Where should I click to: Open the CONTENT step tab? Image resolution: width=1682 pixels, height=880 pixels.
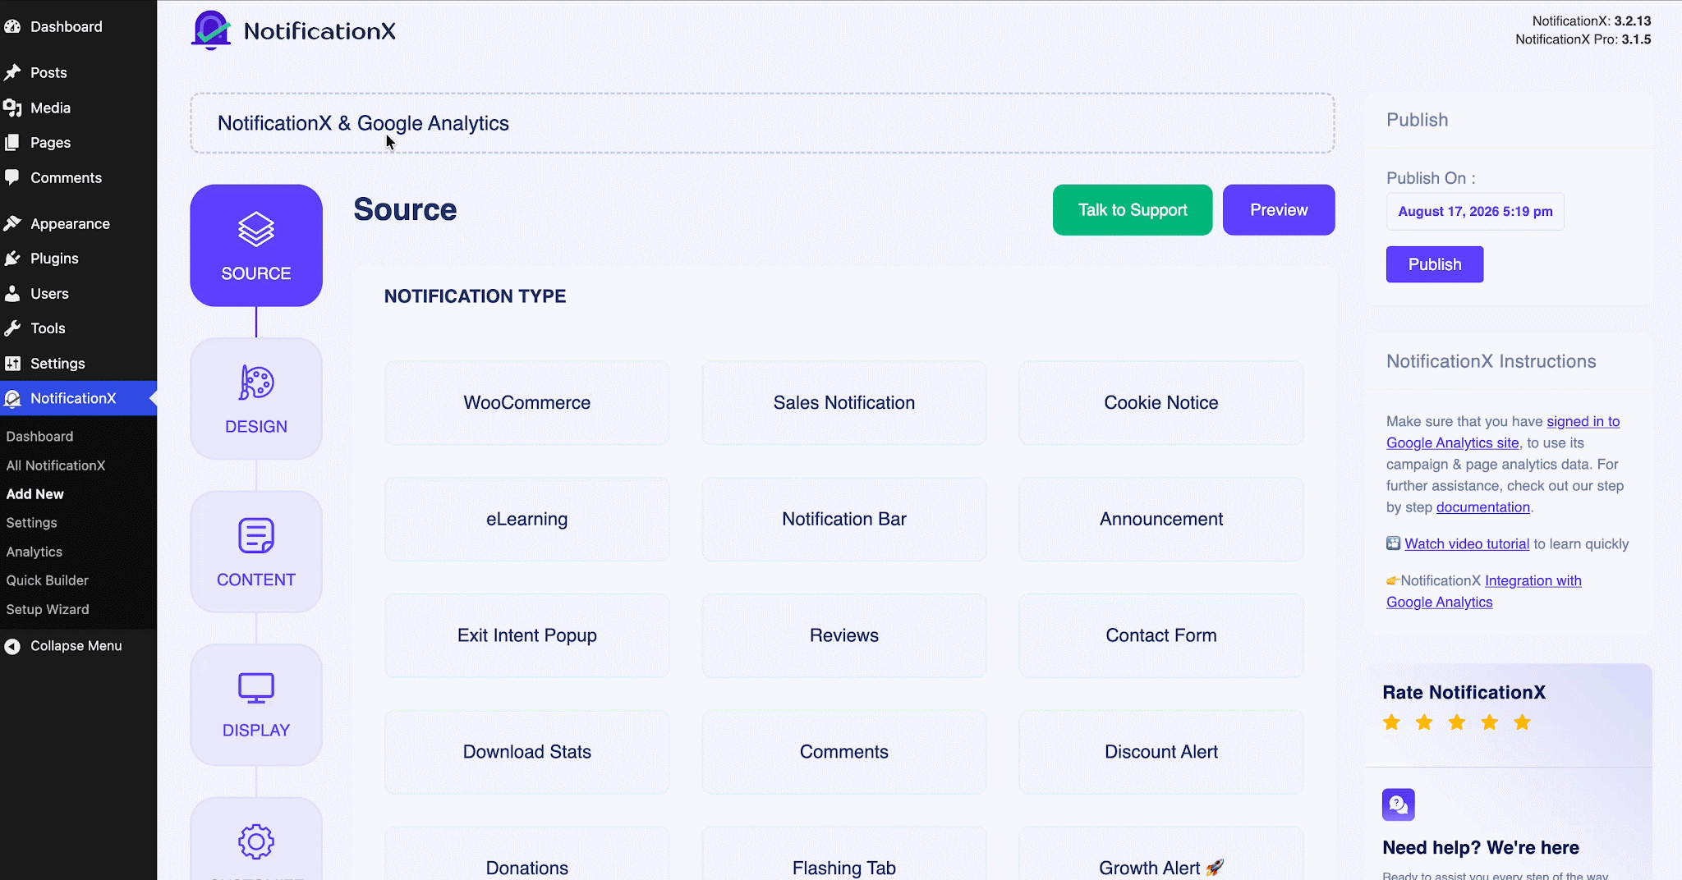(x=256, y=552)
